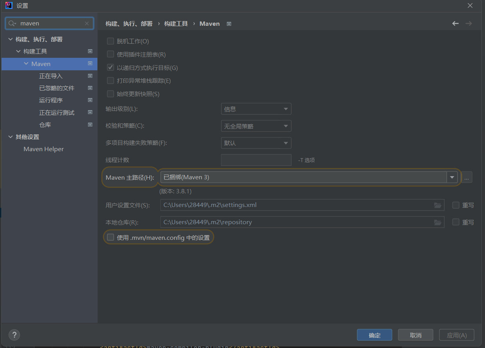The image size is (485, 348).
Task: Clear the maven search text with X icon
Action: [x=87, y=23]
